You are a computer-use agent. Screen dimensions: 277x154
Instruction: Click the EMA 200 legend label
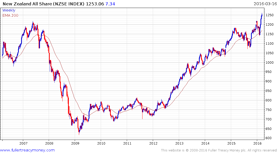10,15
